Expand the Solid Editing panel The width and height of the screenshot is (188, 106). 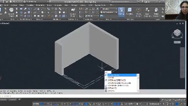point(26,19)
